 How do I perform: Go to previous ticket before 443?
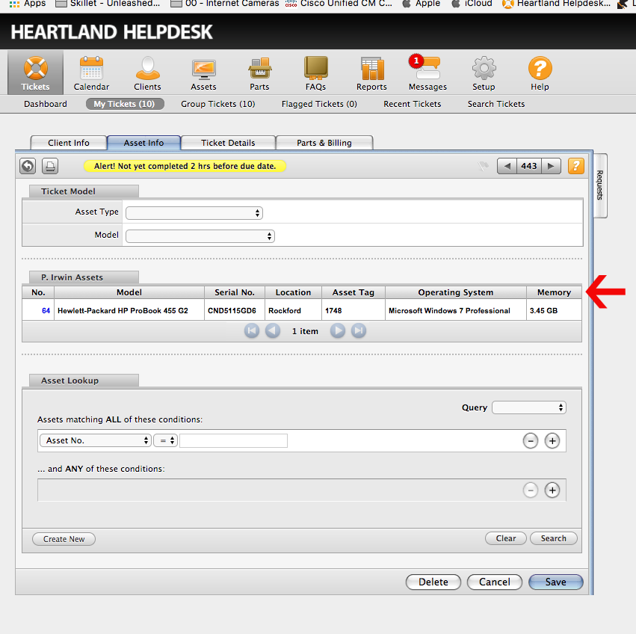coord(507,166)
